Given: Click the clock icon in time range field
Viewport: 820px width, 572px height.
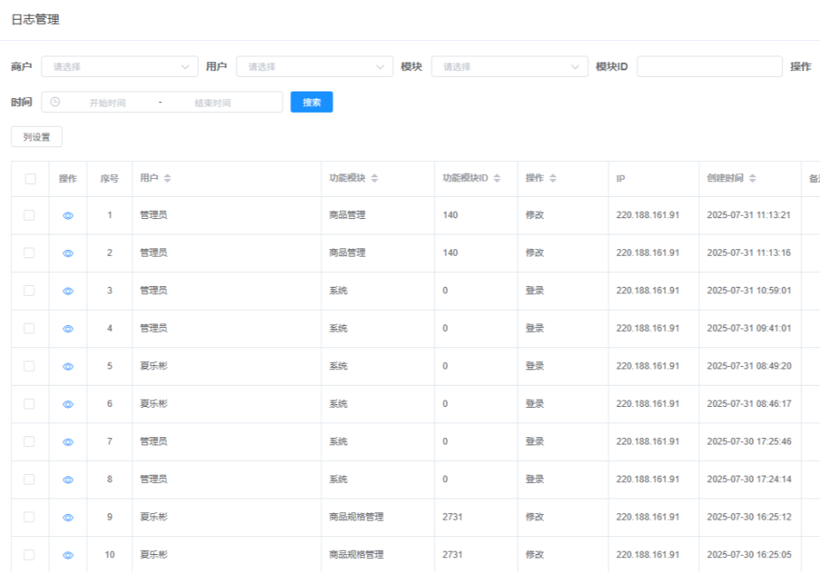Looking at the screenshot, I should click(55, 102).
